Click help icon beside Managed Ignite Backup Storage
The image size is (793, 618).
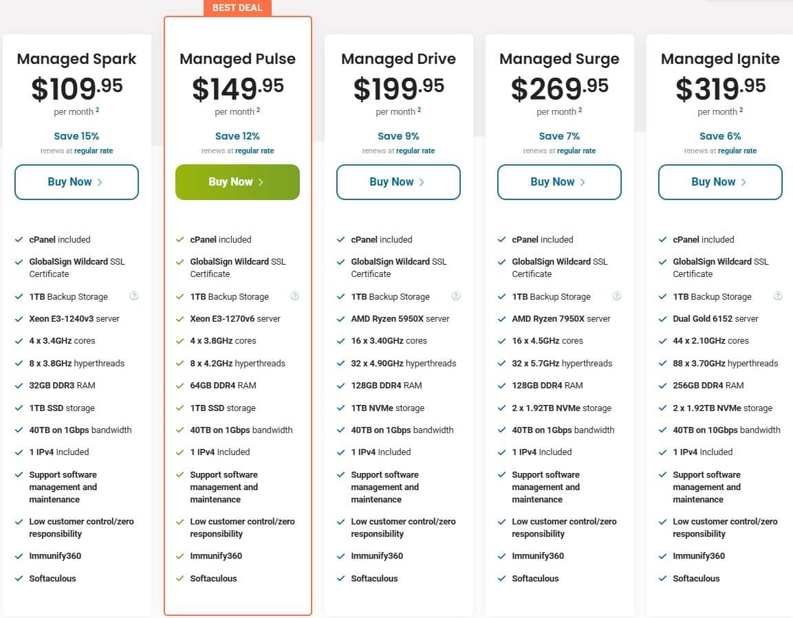[778, 296]
